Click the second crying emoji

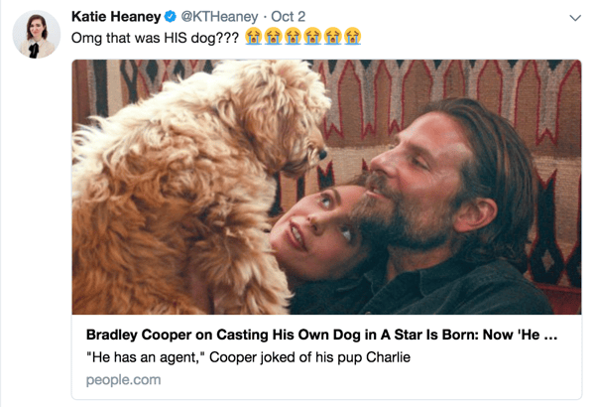[274, 38]
